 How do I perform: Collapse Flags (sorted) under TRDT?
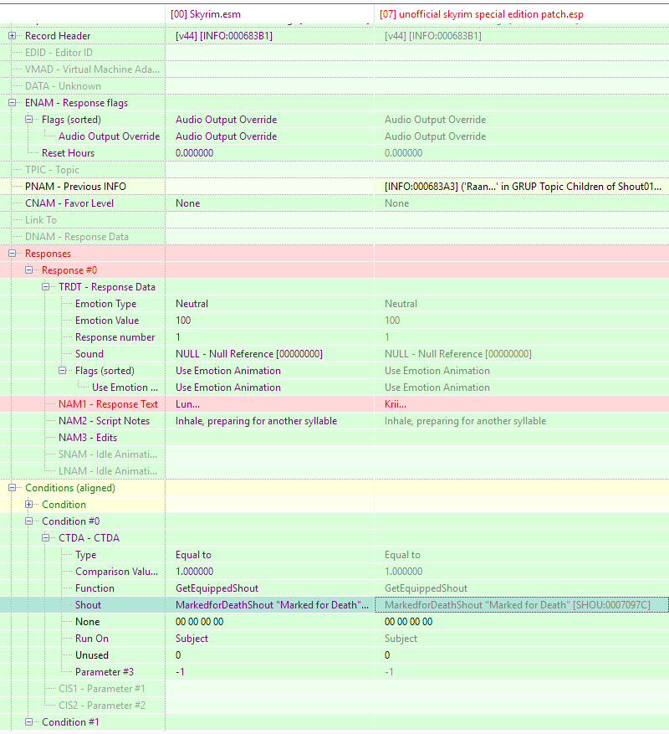click(x=62, y=371)
